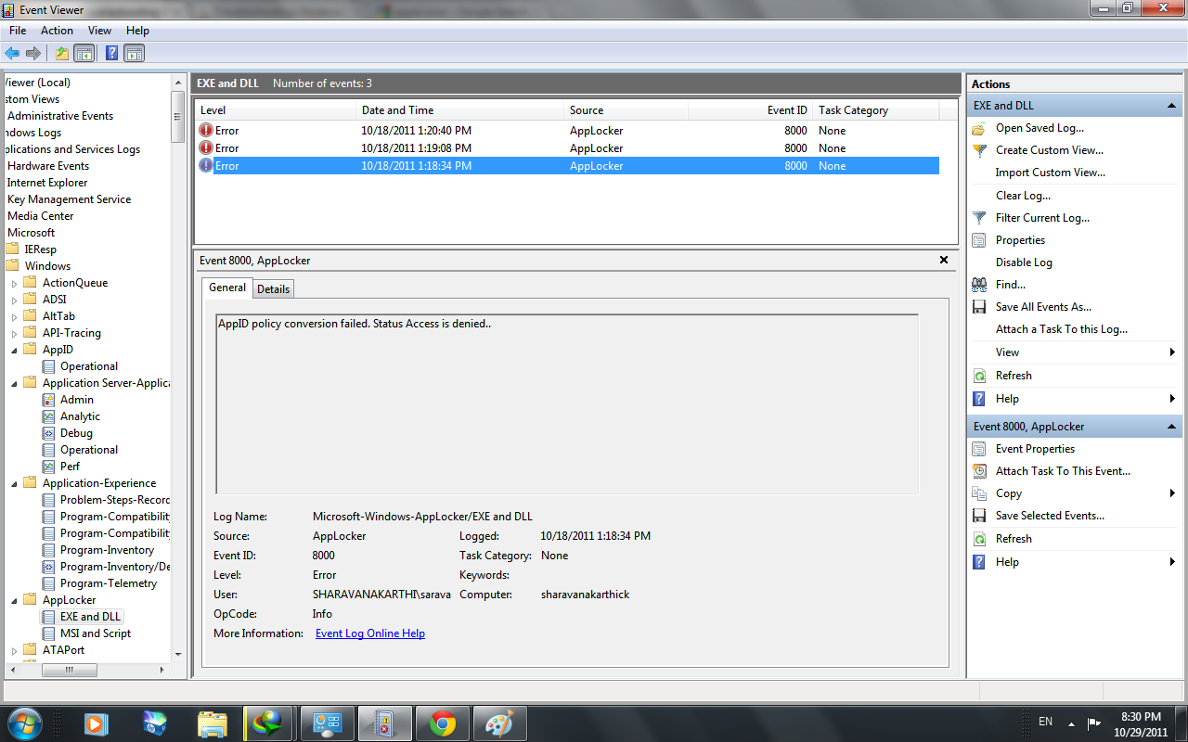Click Import Custom View action

tap(1051, 173)
